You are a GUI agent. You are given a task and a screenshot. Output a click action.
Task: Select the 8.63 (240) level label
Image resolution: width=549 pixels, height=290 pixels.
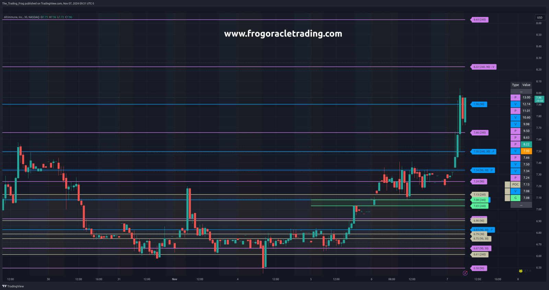tap(480, 20)
